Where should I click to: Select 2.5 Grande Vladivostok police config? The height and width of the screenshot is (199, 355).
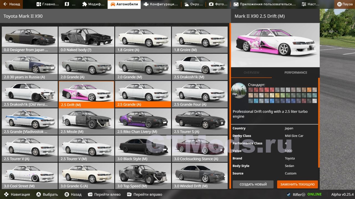[30, 121]
